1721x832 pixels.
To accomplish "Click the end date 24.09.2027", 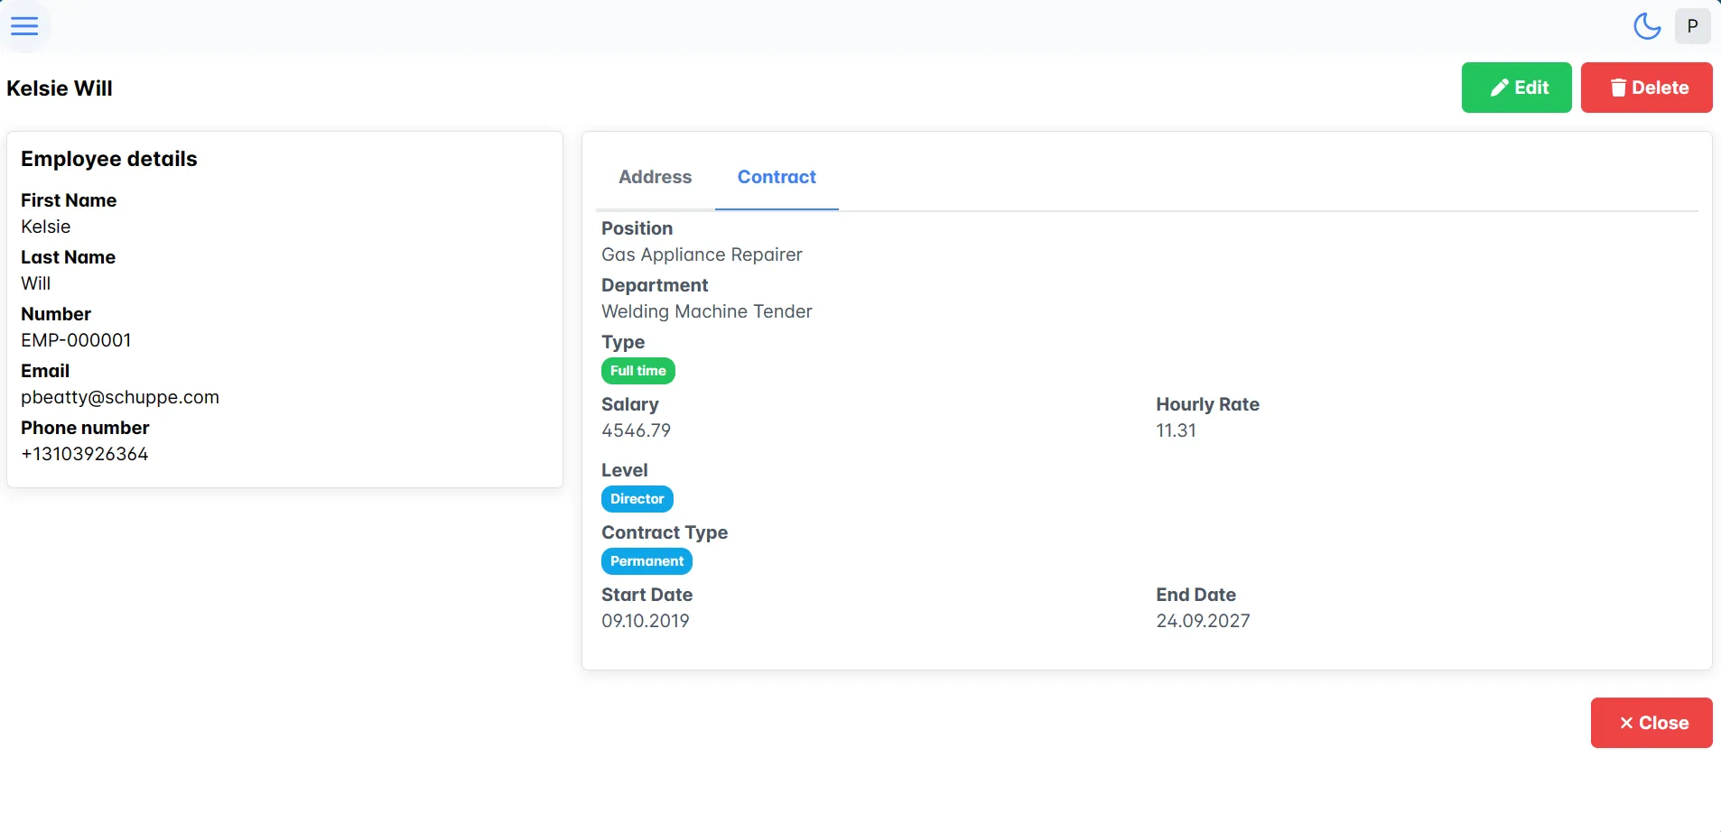I will (1203, 621).
